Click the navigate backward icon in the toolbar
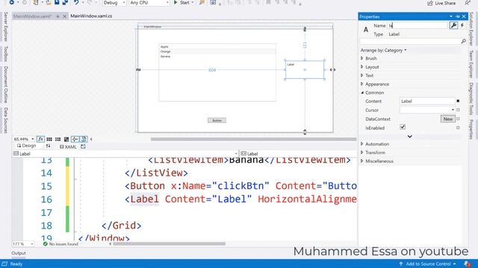Screen dimensions: 478x268 click(x=12, y=2)
